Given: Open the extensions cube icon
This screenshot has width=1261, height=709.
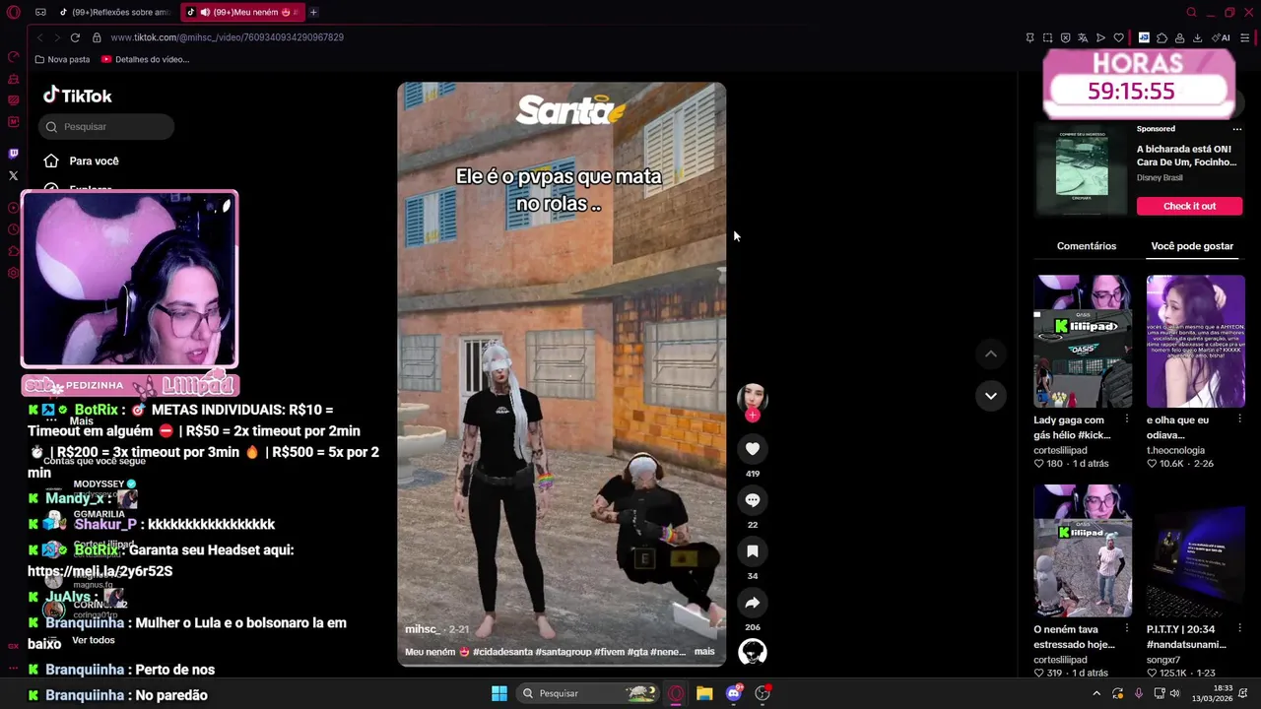Looking at the screenshot, I should [x=1161, y=37].
